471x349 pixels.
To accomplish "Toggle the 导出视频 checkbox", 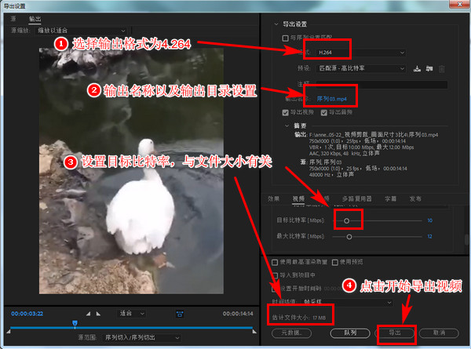I will click(286, 112).
